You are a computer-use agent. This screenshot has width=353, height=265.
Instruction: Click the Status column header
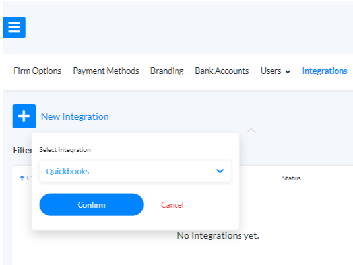tap(292, 178)
